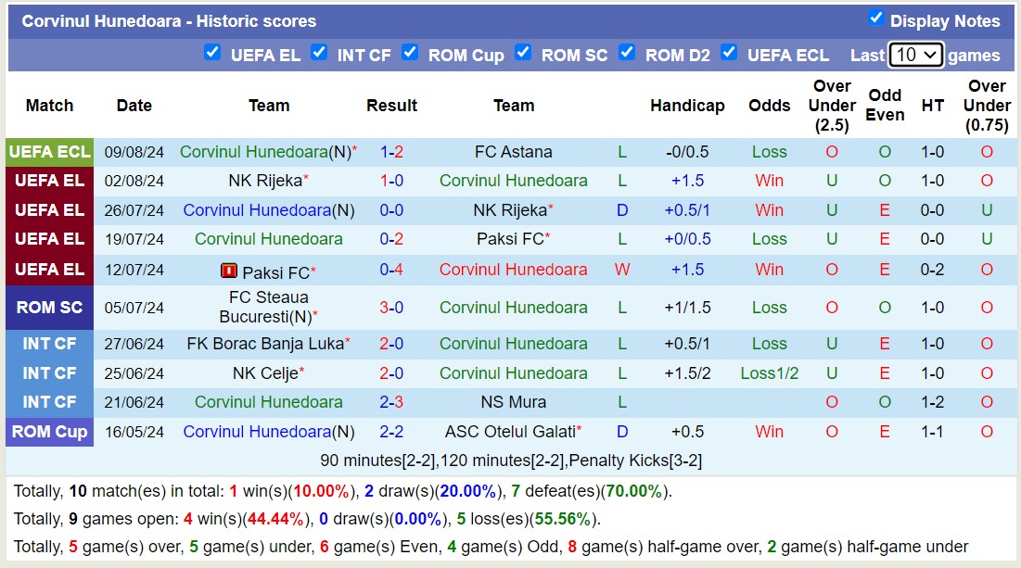Open FC Steaua Bucuresti team page
This screenshot has height=568, width=1021.
(268, 307)
